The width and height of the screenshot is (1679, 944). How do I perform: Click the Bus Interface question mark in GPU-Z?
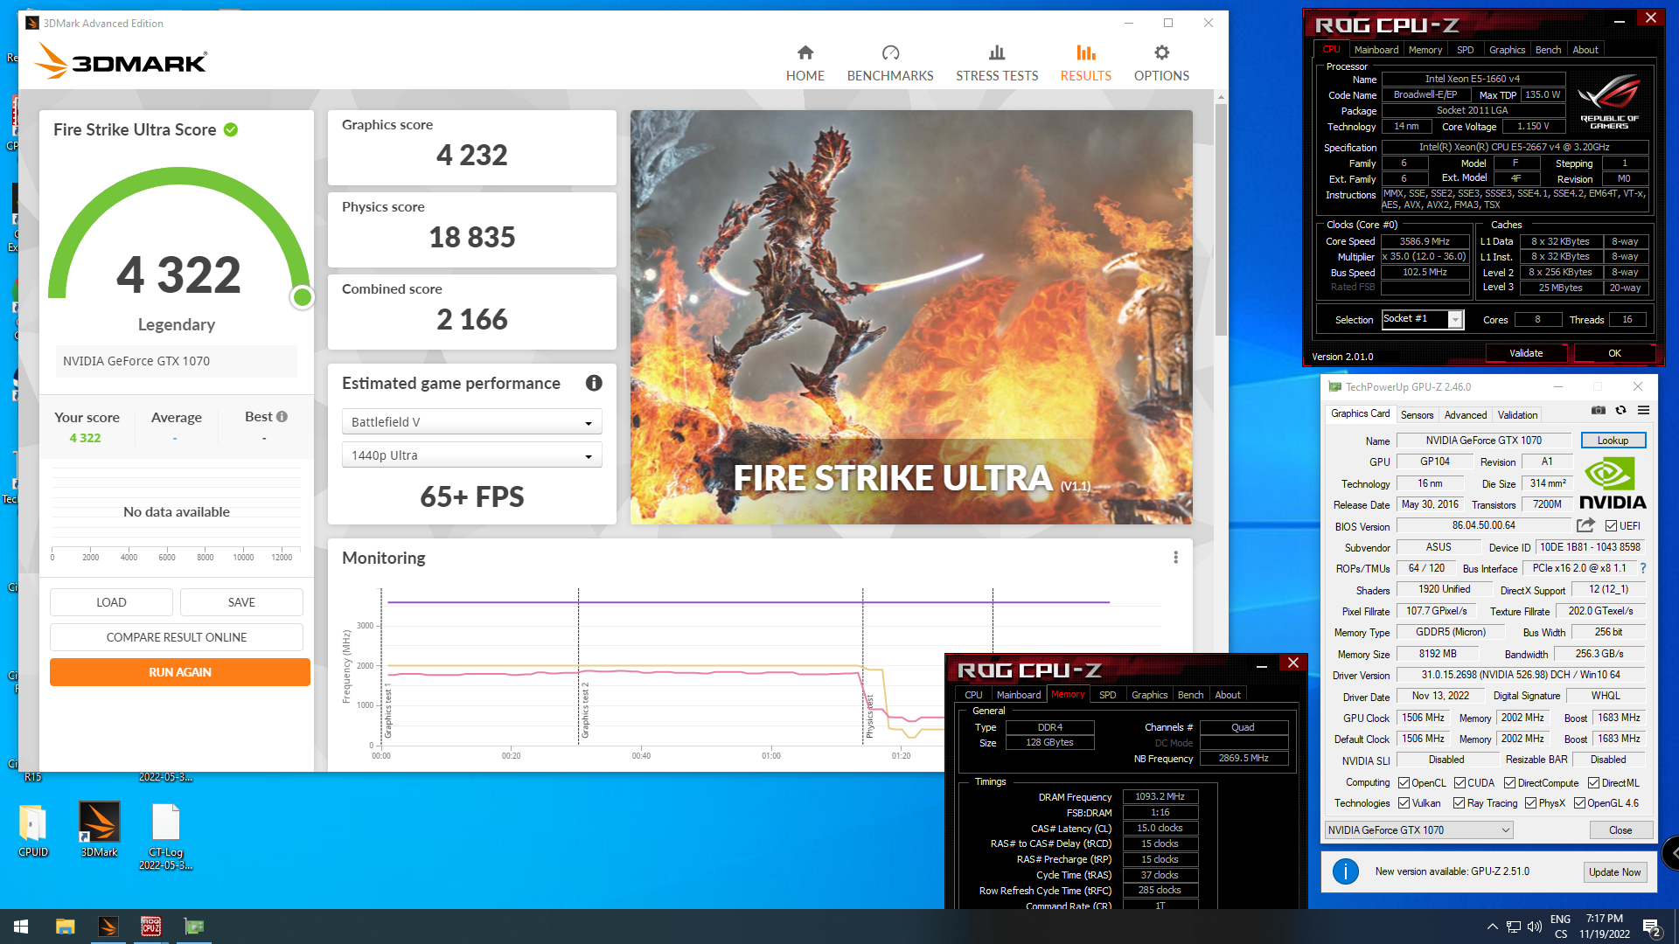tap(1643, 568)
